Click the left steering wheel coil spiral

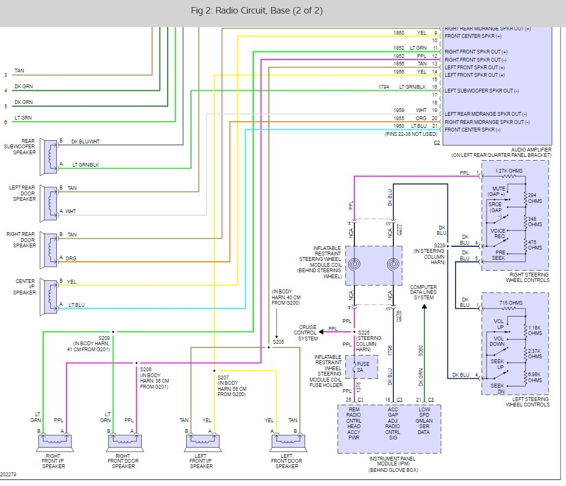click(354, 264)
